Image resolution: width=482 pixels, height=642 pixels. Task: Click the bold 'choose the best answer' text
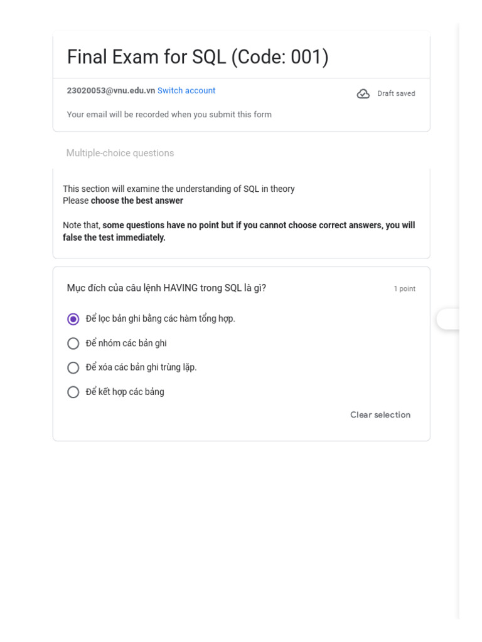137,201
